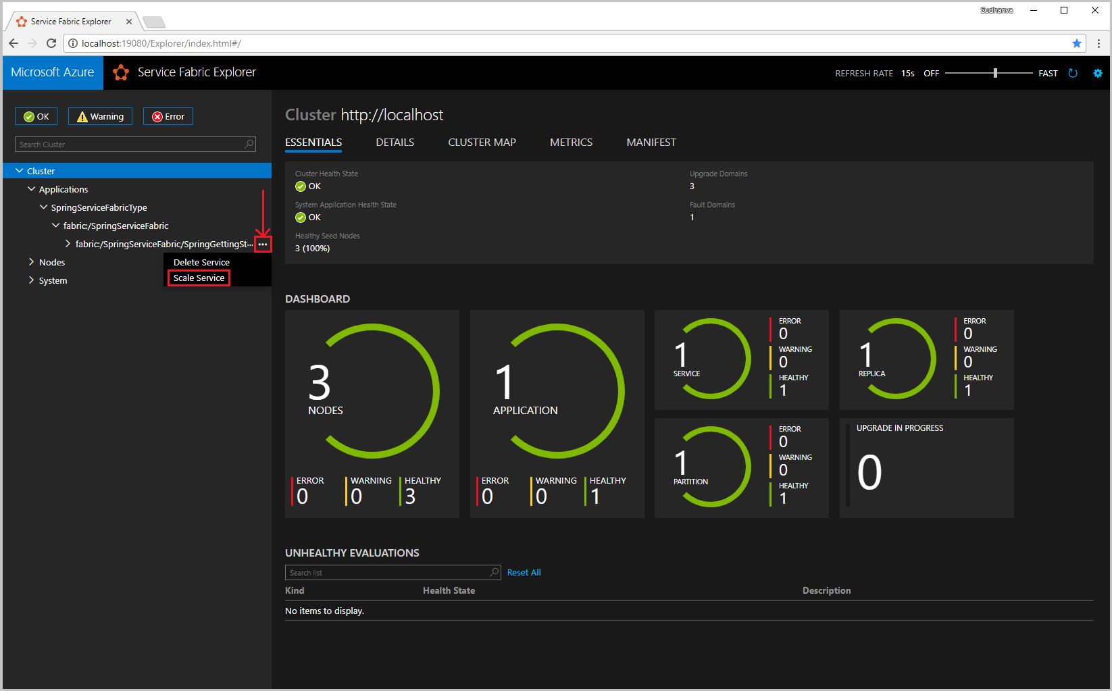
Task: Sort by Health State column header
Action: pos(449,590)
